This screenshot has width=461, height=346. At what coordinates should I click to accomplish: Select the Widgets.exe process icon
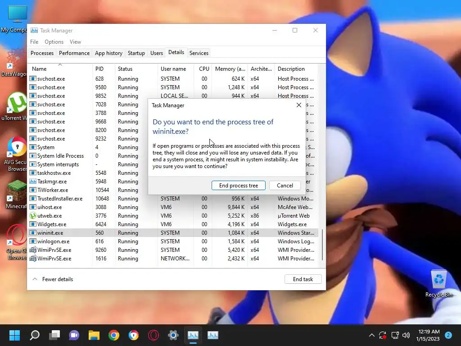(32, 224)
